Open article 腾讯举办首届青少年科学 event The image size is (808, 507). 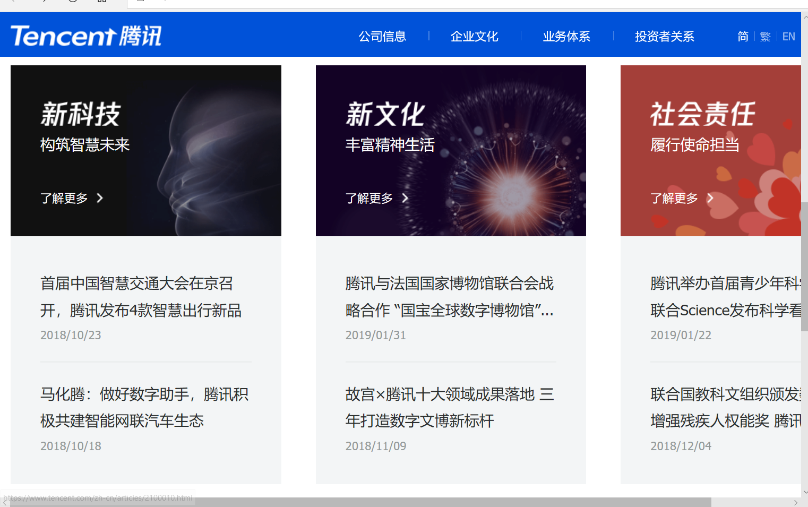(726, 297)
